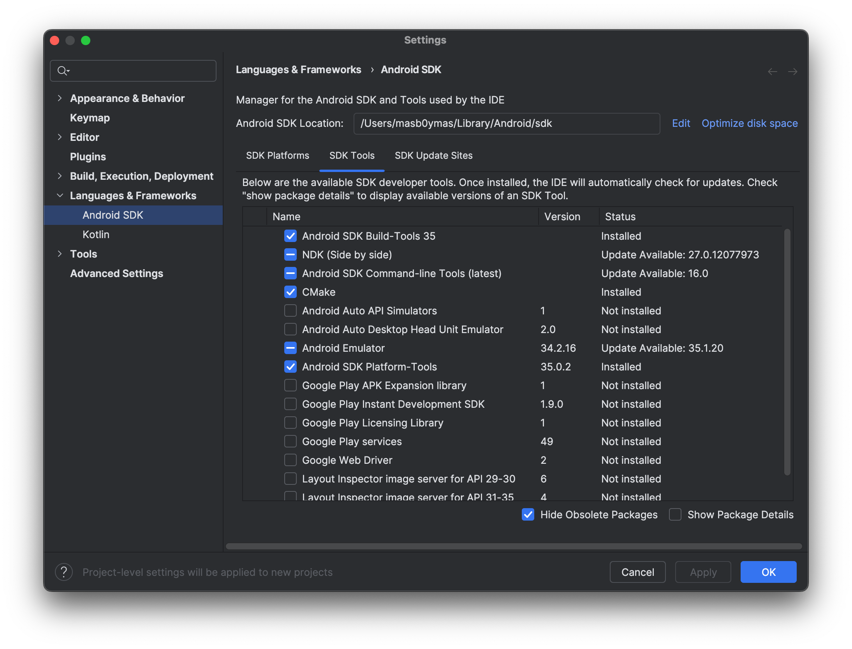The image size is (852, 649).
Task: Click the horizontal scrollbar below the panel
Action: coord(514,546)
